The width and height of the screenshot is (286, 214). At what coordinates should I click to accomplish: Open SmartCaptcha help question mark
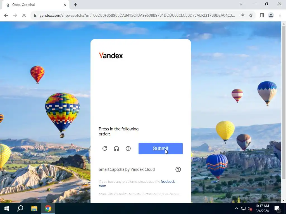[x=178, y=169]
